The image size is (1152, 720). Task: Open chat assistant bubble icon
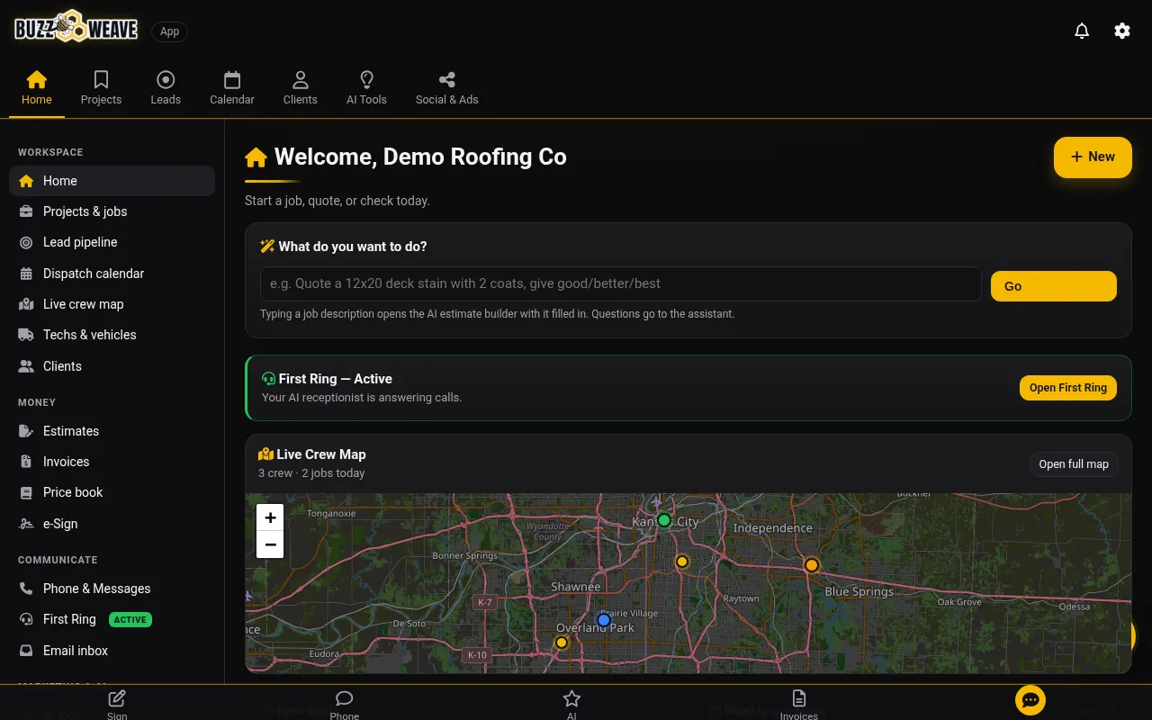1030,700
